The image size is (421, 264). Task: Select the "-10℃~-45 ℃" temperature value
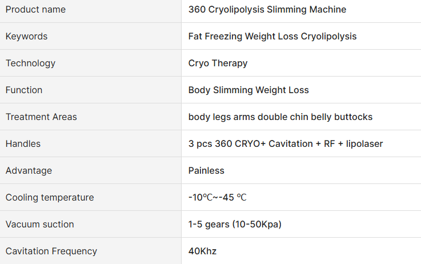[x=217, y=198]
